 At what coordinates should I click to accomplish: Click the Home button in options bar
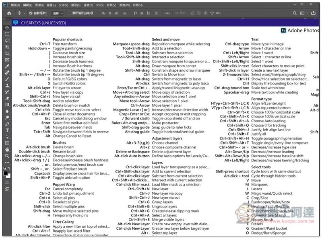[8, 13]
